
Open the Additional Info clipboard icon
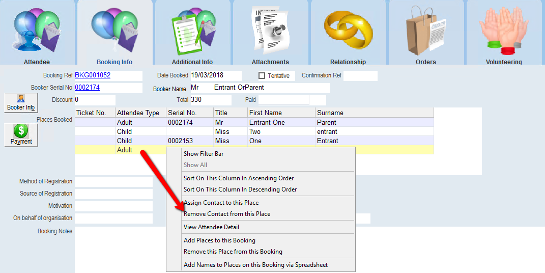click(x=192, y=31)
